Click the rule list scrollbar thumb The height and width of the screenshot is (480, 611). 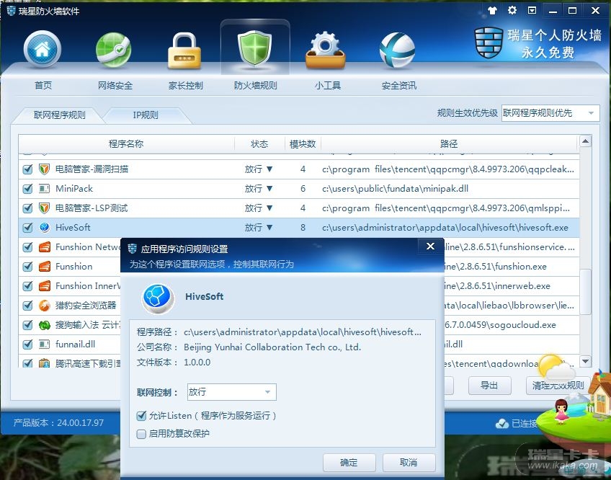tap(585, 292)
